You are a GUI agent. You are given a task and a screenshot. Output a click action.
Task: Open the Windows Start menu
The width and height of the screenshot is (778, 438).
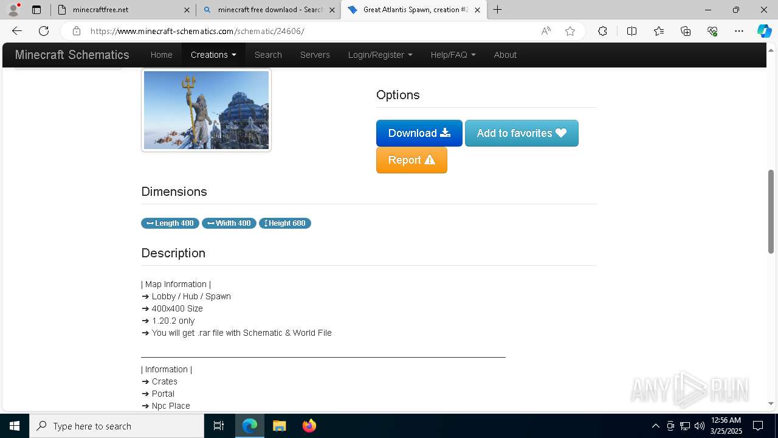pos(15,426)
